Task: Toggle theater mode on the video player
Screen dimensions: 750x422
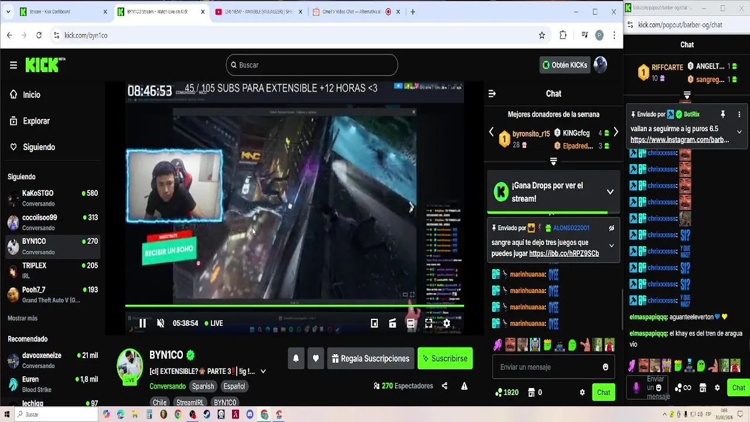Action: tap(411, 323)
